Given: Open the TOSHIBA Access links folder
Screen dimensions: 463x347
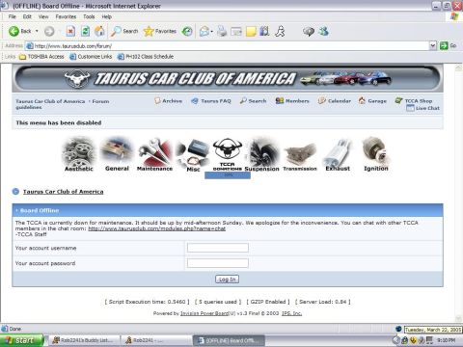Looking at the screenshot, I should pos(41,57).
